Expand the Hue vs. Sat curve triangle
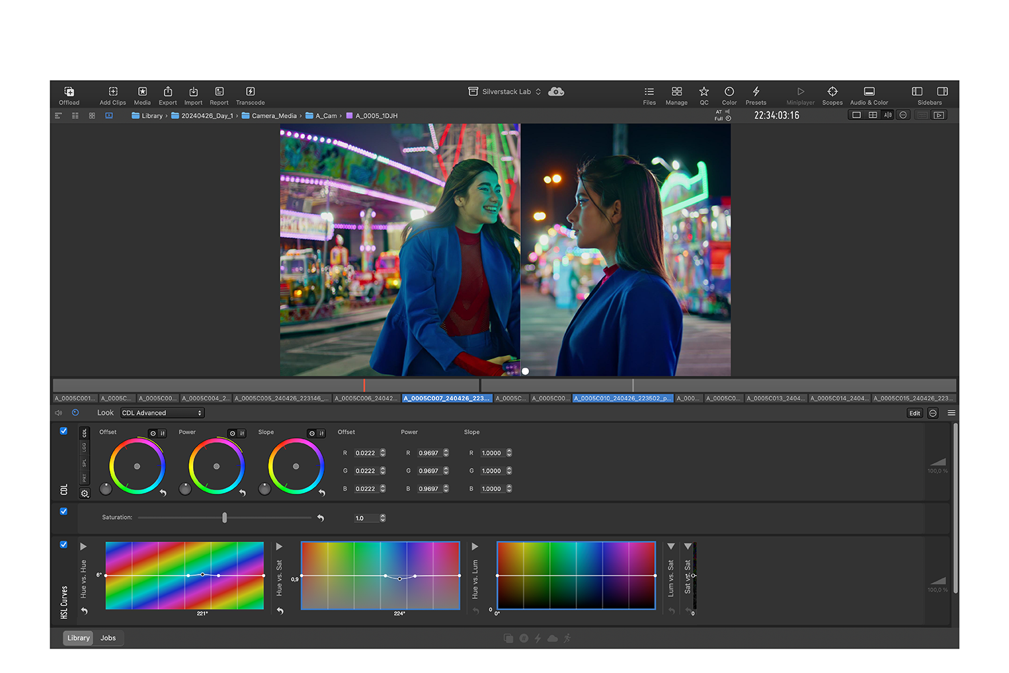 pos(279,547)
